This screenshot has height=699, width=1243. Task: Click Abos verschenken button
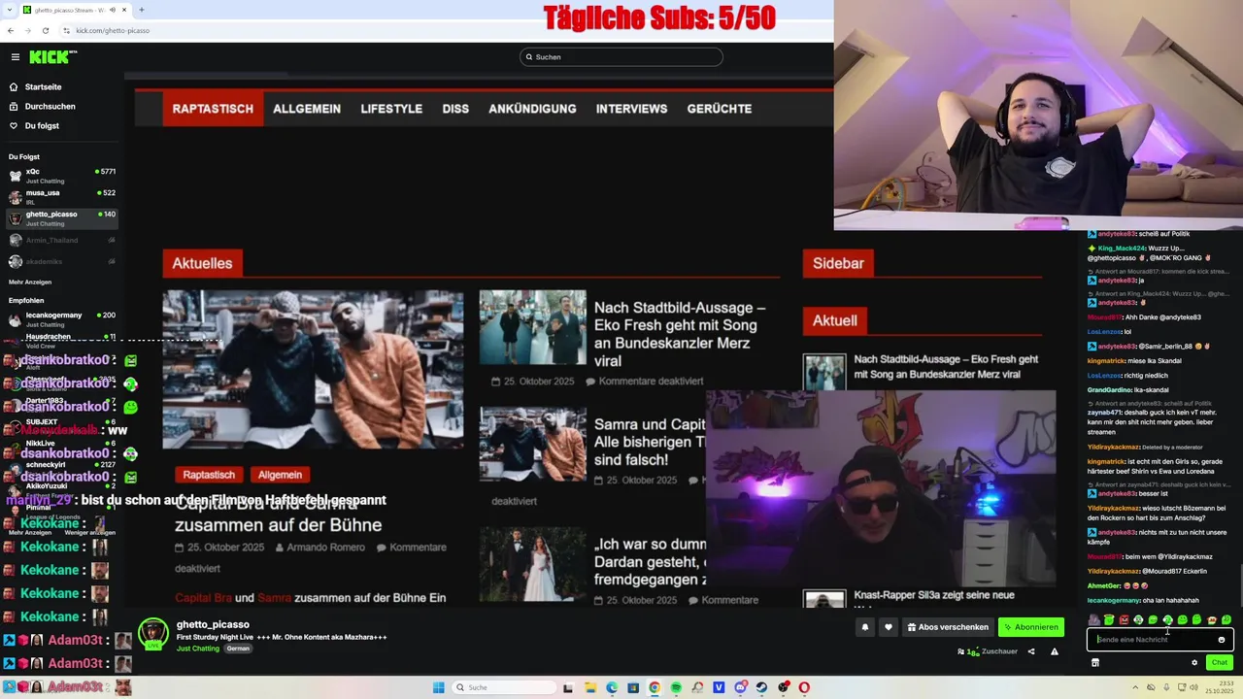948,627
